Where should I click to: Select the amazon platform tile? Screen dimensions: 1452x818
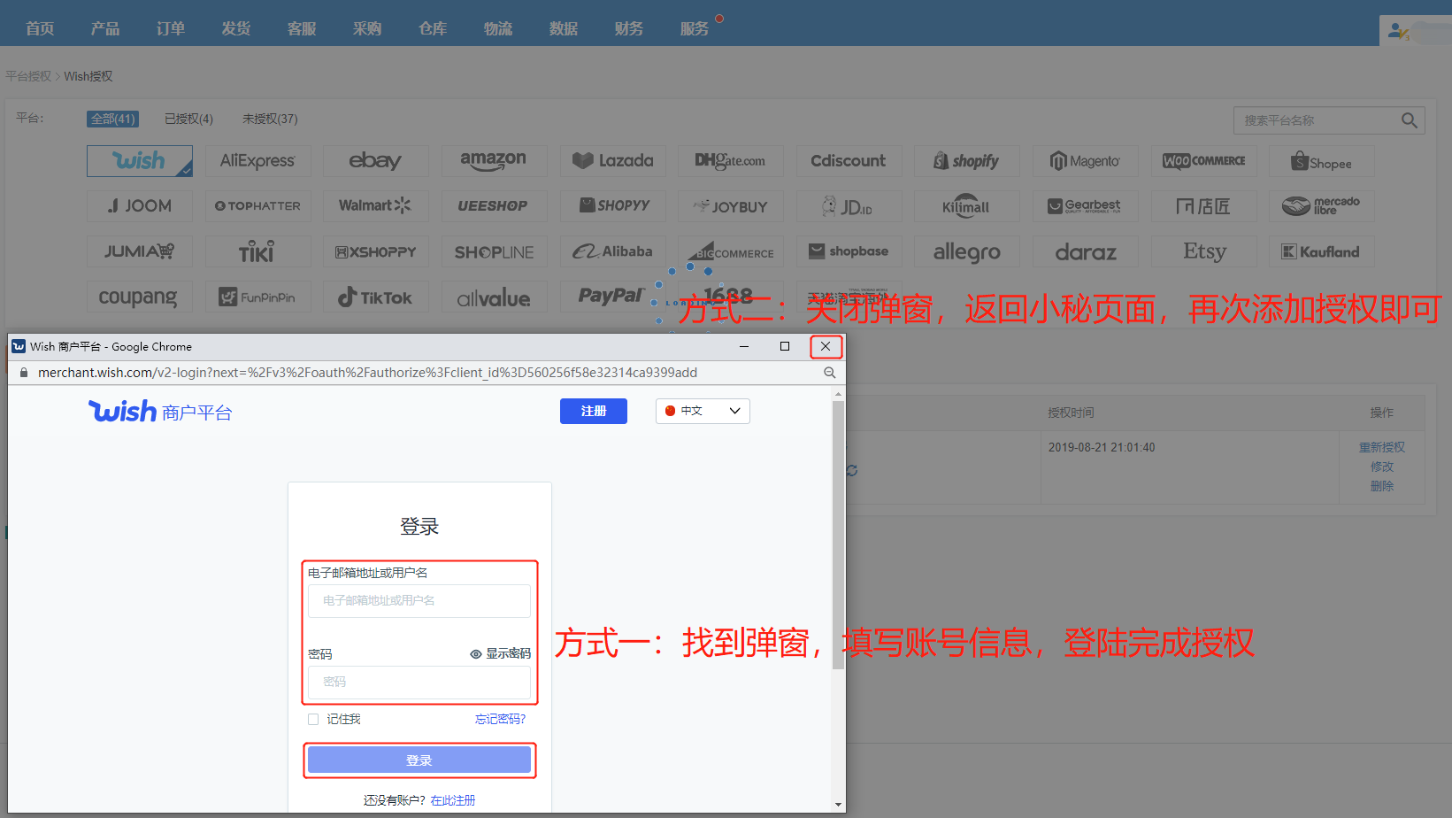point(494,161)
